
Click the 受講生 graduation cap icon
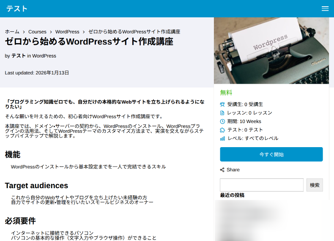[222, 104]
